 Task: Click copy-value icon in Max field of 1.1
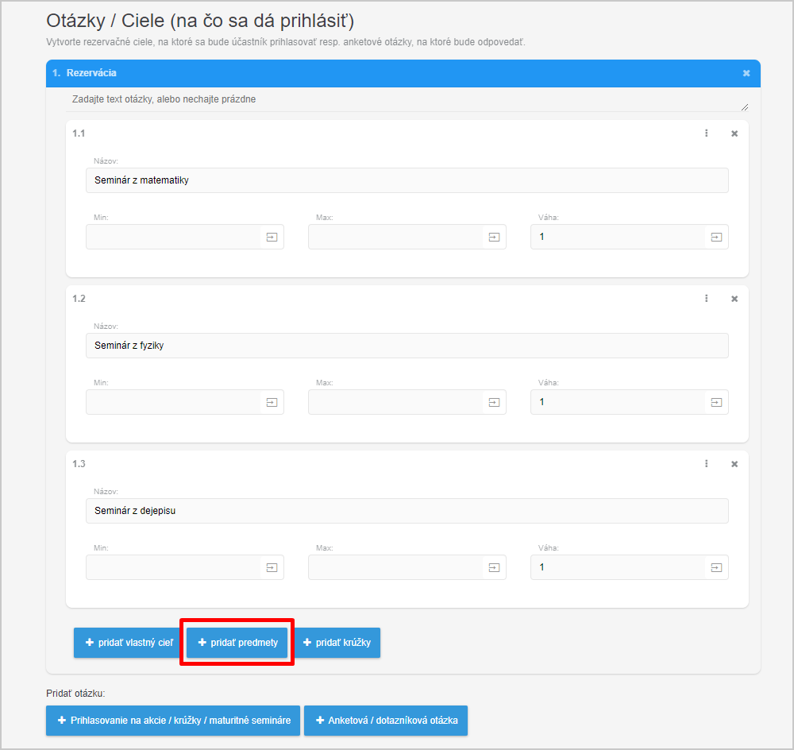pos(494,238)
